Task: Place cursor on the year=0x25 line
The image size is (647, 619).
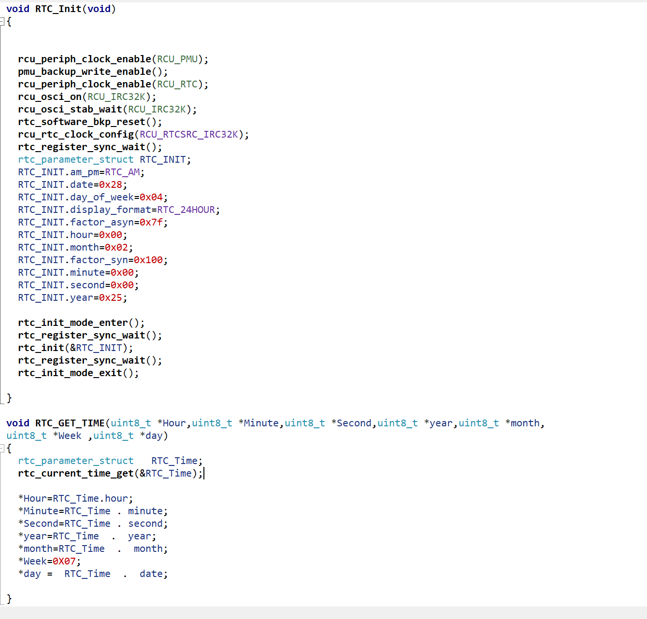Action: 72,298
